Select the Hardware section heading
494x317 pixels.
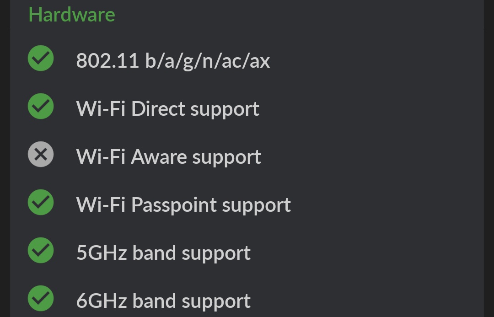point(72,15)
